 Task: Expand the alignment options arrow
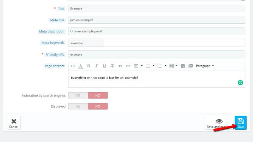pyautogui.click(x=142, y=66)
